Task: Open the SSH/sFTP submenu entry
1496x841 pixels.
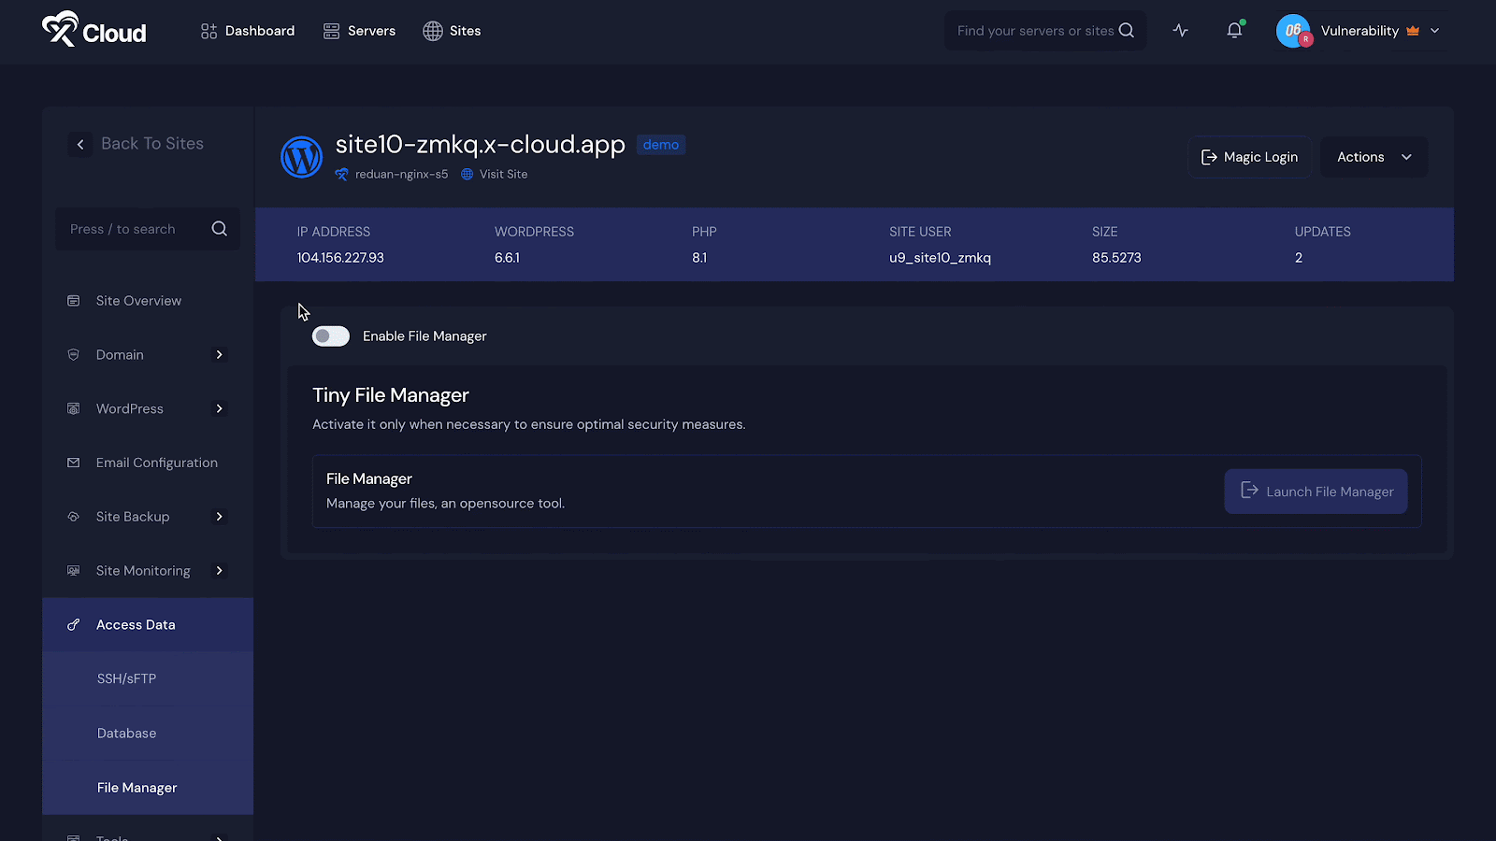Action: click(126, 678)
